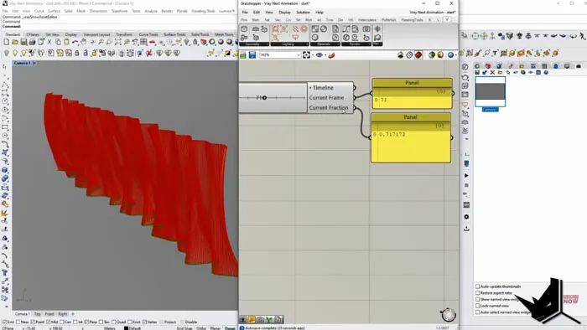
Task: Open Camera 1 viewport title dropdown arrow
Action: click(34, 63)
